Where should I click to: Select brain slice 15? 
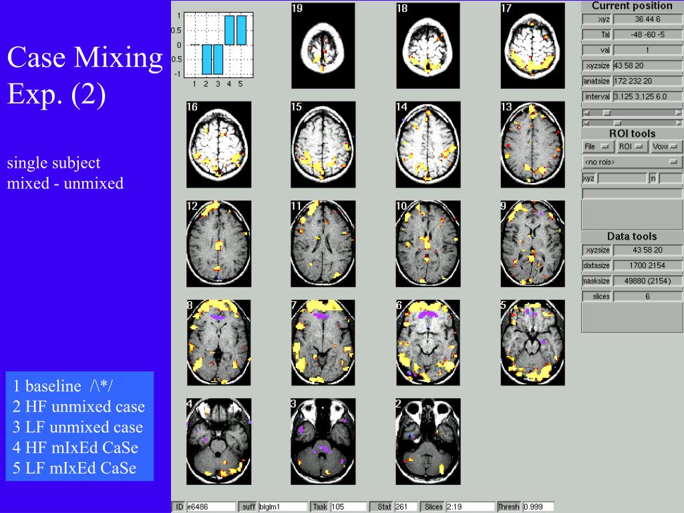coord(323,145)
